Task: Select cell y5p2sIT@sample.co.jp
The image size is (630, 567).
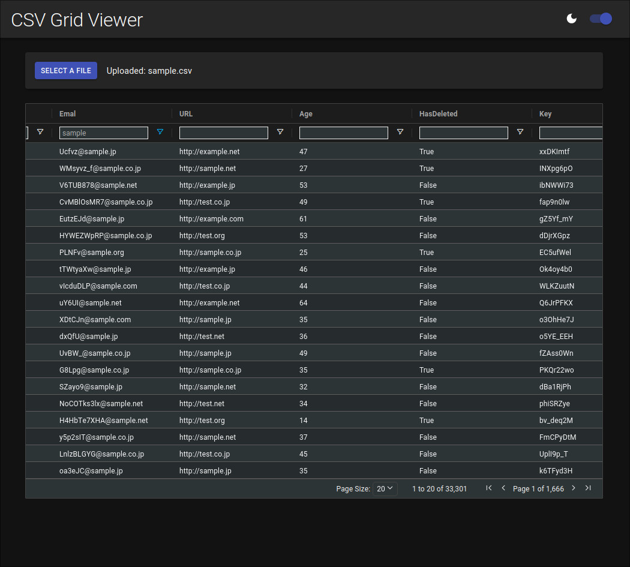Action: point(97,437)
